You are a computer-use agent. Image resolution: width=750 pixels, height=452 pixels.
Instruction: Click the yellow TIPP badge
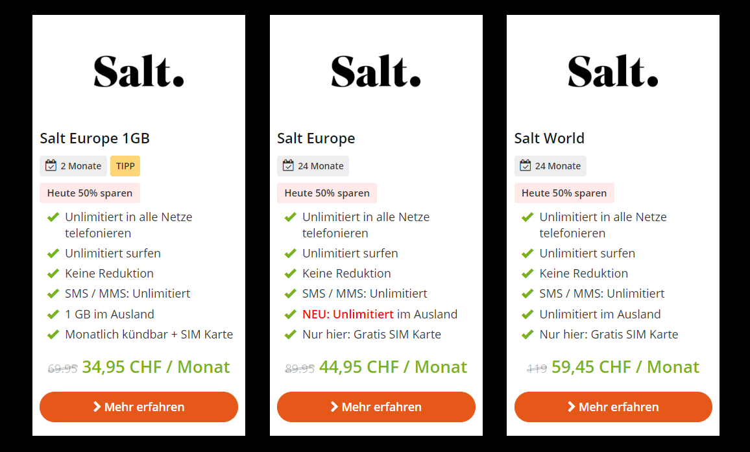coord(125,166)
